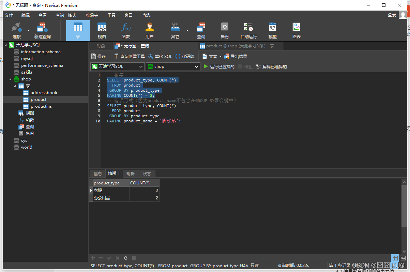
Task: Click the 保存 save query button
Action: tap(98, 57)
